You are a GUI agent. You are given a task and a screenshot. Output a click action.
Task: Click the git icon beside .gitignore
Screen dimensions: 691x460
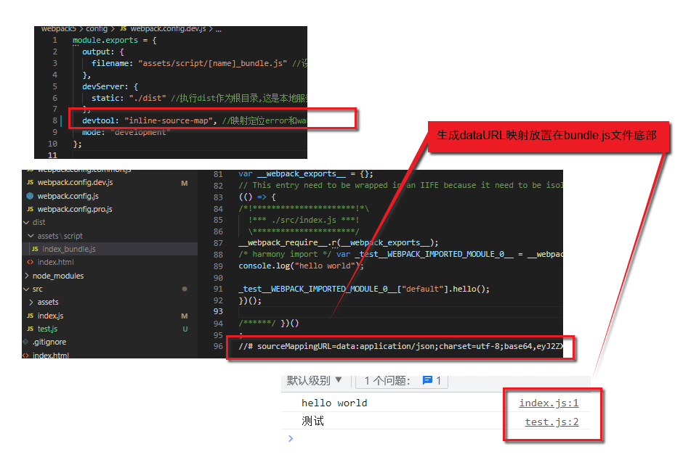tap(25, 342)
